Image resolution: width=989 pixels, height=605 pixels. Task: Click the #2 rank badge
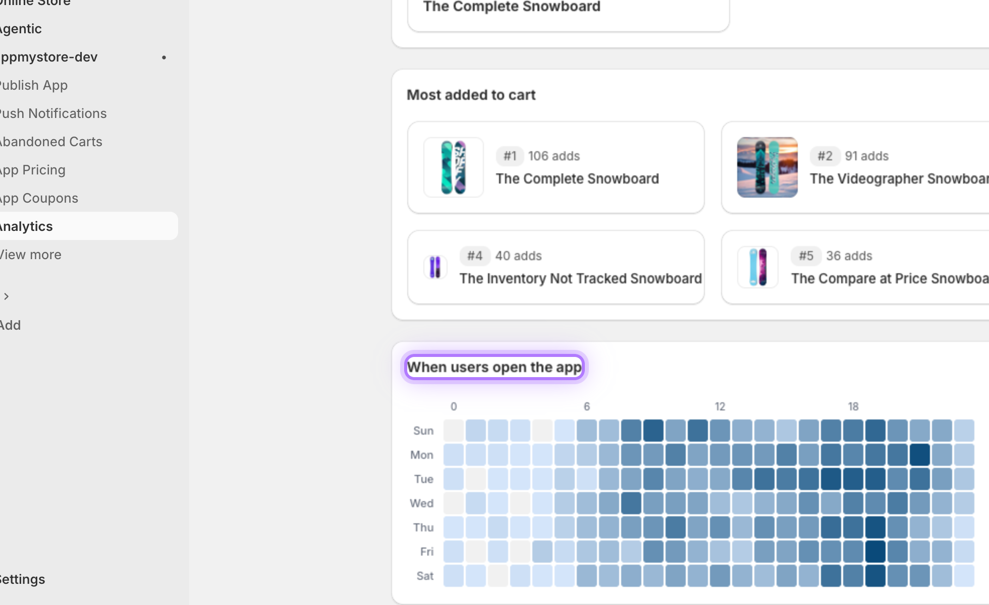(825, 156)
